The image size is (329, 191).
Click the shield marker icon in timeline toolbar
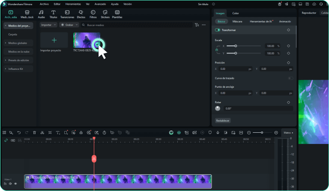coord(210,132)
